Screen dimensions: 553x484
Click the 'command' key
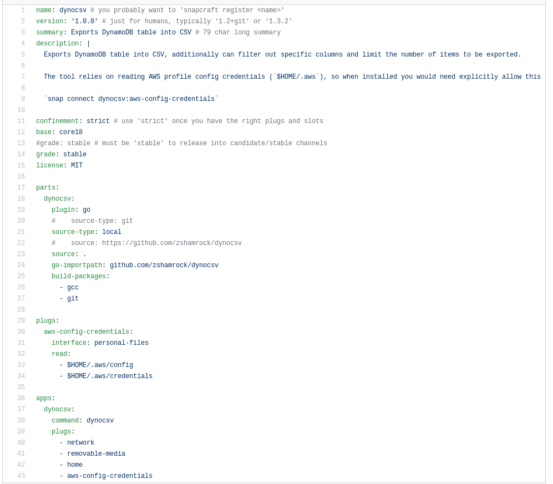(x=65, y=420)
